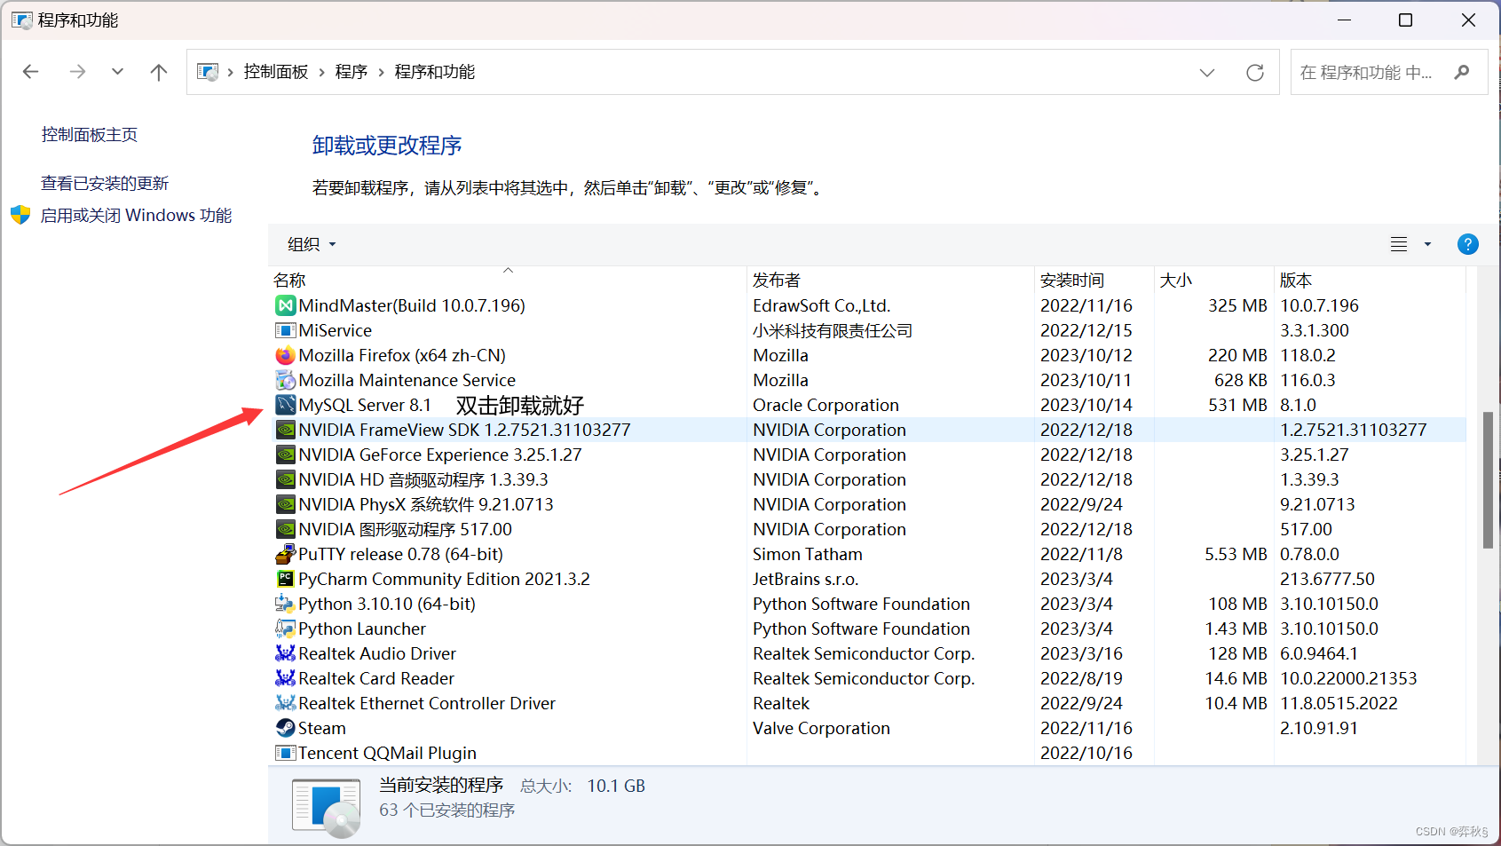The height and width of the screenshot is (846, 1501).
Task: Select Steam program name
Action: coord(322,729)
